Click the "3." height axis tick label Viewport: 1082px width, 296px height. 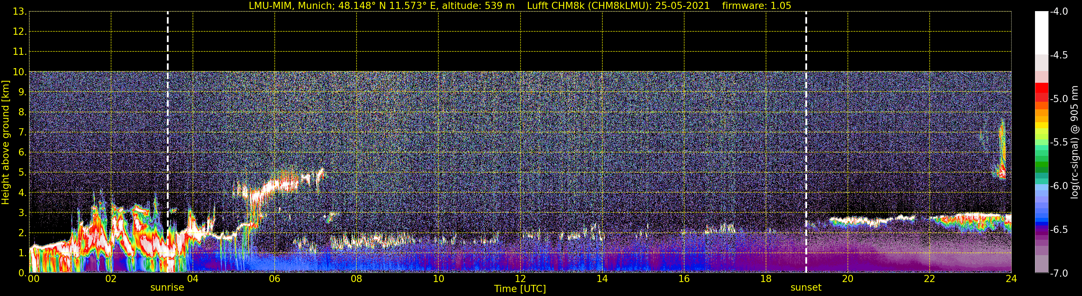pos(22,213)
